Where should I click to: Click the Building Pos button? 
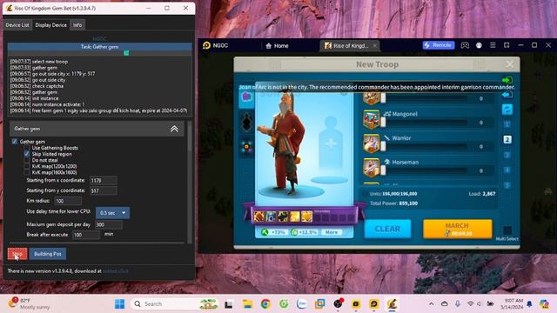48,254
